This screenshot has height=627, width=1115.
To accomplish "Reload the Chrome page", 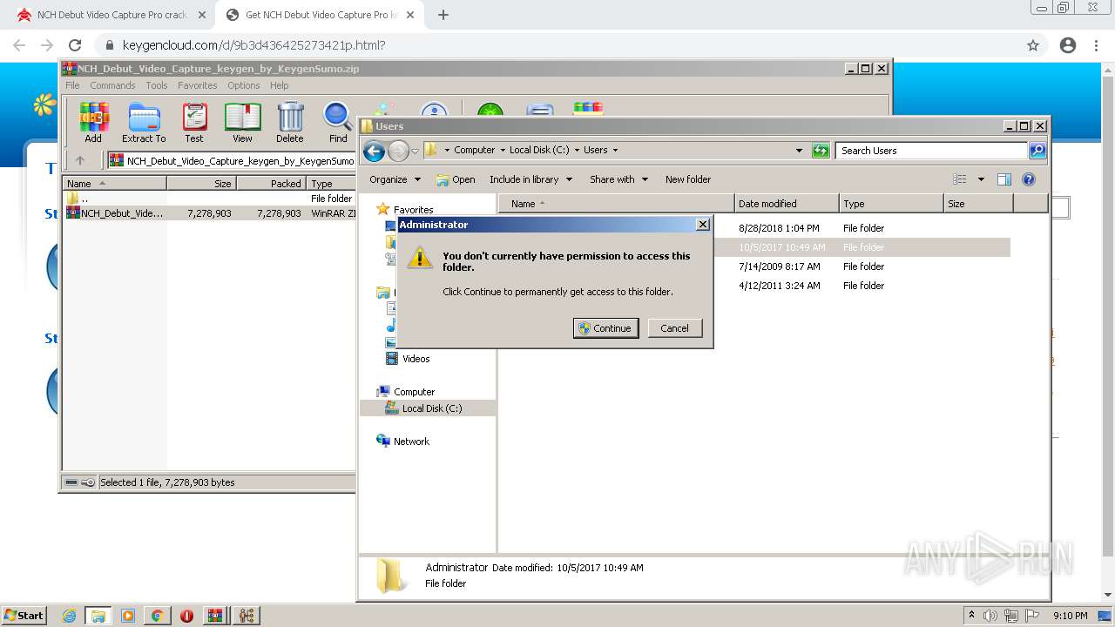I will point(75,45).
